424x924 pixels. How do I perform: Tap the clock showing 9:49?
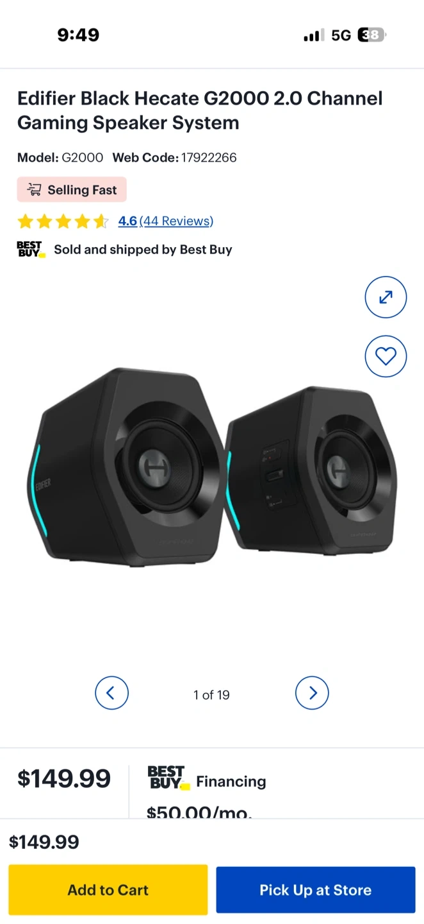[x=78, y=35]
